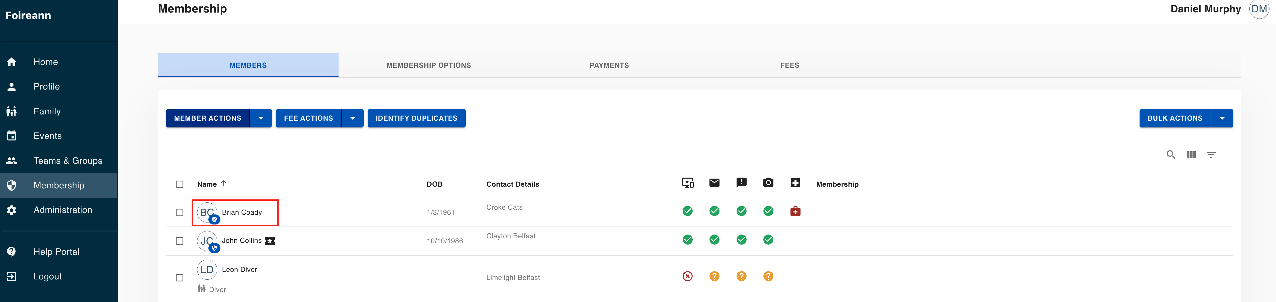Click the Membership shield icon

tap(11, 185)
